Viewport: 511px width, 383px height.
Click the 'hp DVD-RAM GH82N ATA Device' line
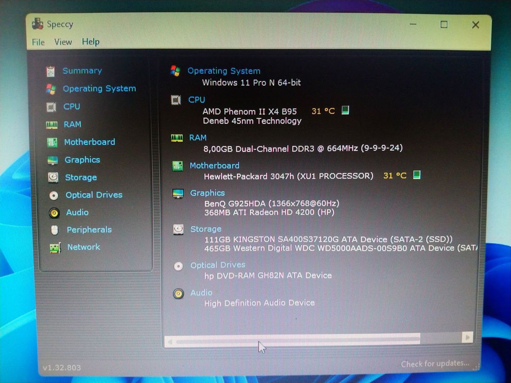coord(268,275)
